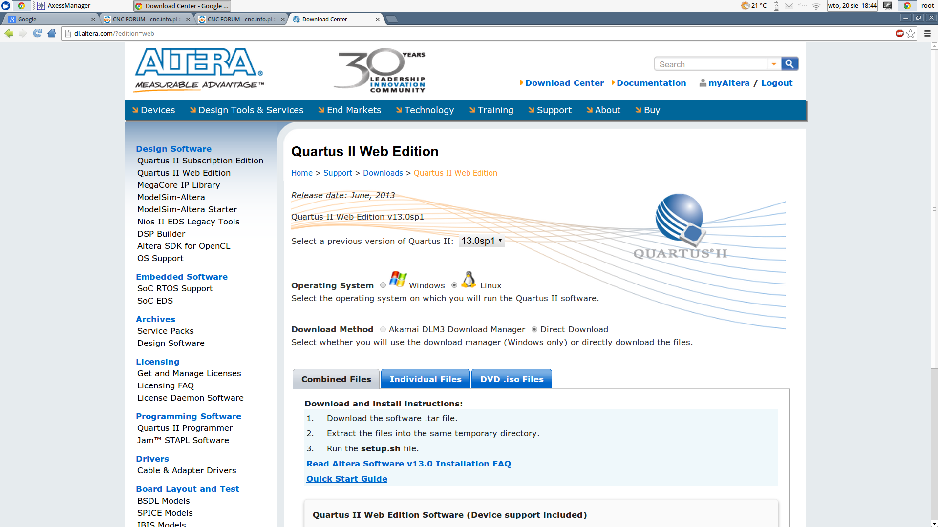Switch to first CNC FORUM browser tab
Screen dimensions: 938x527
tap(147, 20)
